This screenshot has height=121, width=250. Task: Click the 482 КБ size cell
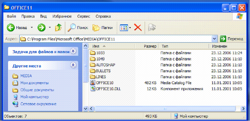[150, 83]
